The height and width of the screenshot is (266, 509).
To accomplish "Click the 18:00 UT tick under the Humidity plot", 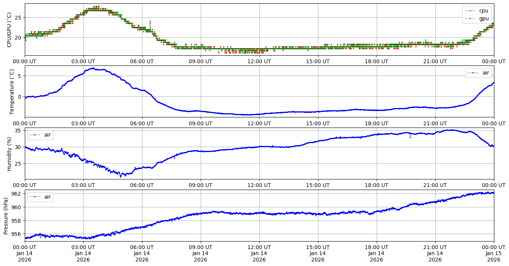I will click(376, 185).
